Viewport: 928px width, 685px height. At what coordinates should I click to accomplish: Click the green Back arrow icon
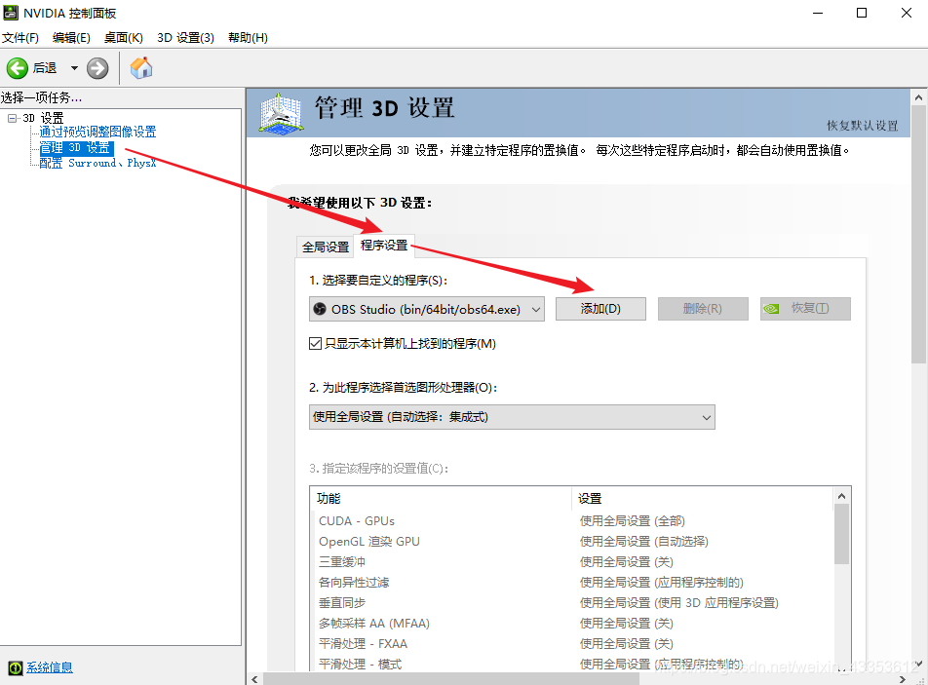(18, 68)
